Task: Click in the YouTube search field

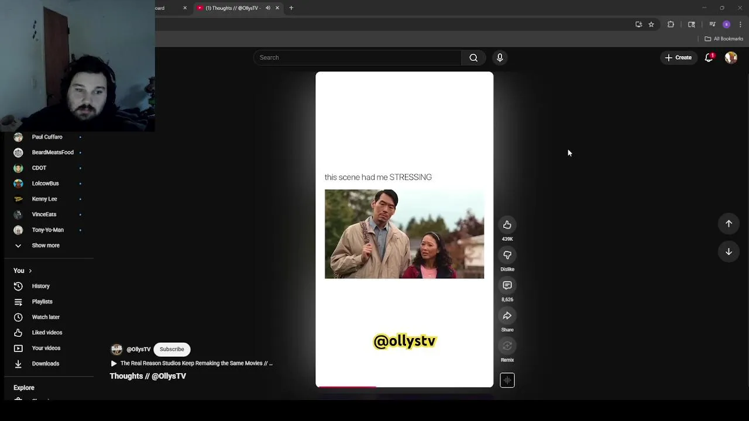Action: click(x=358, y=57)
